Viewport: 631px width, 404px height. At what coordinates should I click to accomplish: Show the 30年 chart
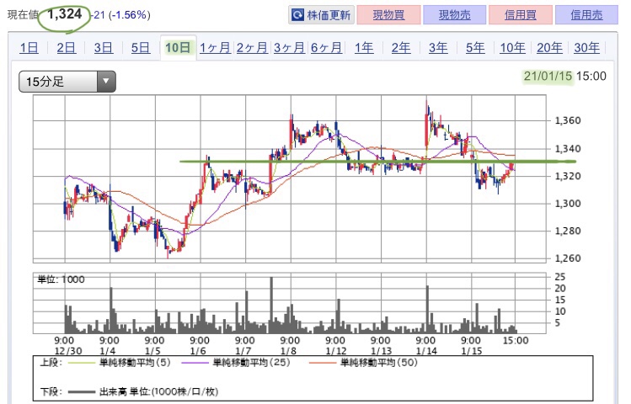tap(586, 48)
